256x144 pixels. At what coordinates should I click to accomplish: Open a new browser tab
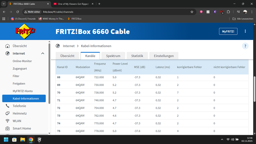tap(99, 4)
